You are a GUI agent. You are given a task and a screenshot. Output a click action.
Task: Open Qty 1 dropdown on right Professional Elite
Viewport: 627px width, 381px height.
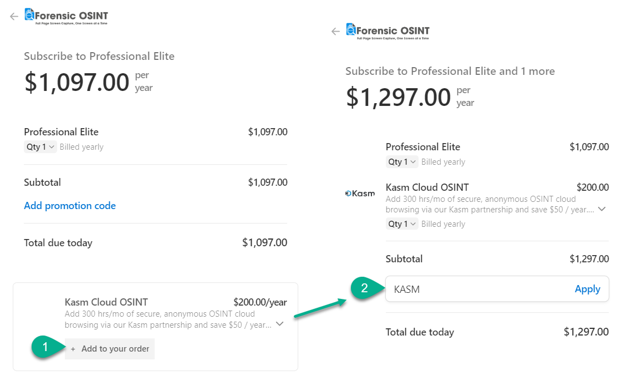(x=402, y=162)
